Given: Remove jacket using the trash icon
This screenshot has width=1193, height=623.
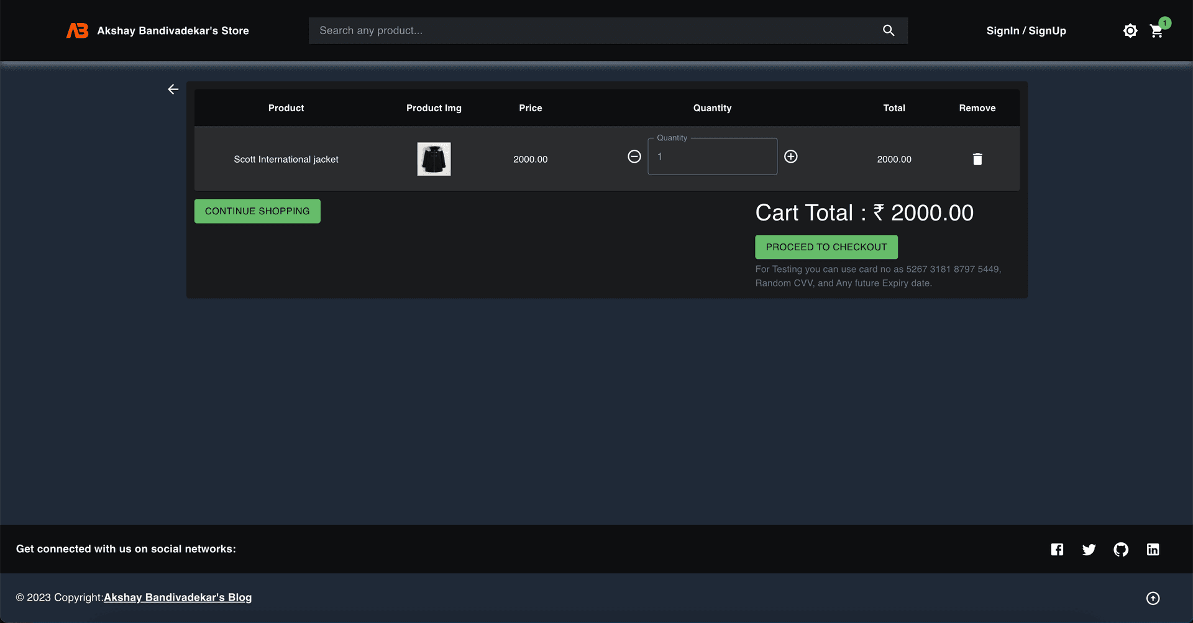Looking at the screenshot, I should (977, 159).
